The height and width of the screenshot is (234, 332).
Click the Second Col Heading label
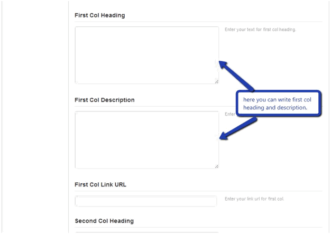104,221
